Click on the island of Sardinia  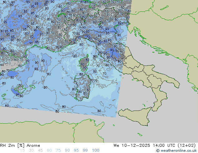point(82,88)
